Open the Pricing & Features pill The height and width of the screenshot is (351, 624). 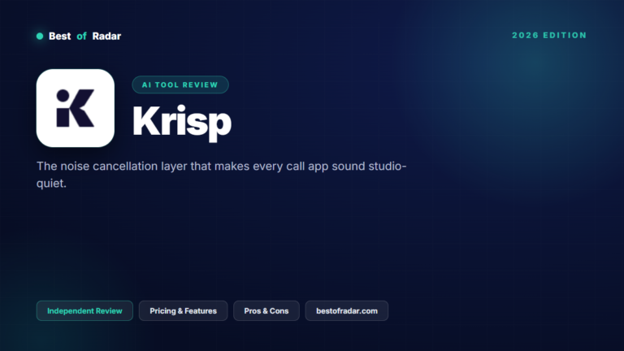click(x=183, y=311)
